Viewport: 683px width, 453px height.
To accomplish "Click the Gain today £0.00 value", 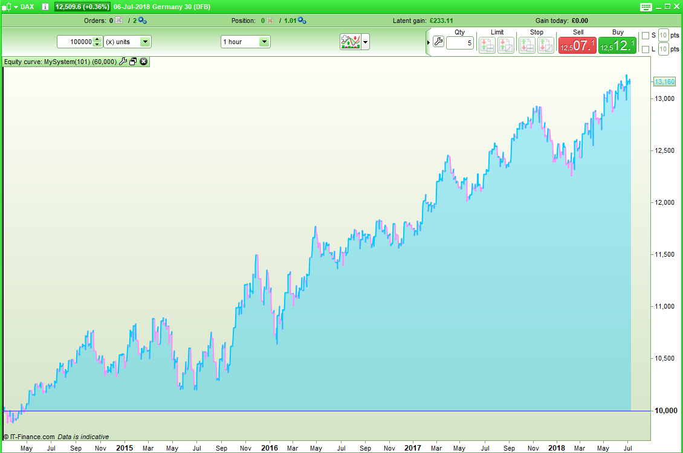I will pos(580,21).
